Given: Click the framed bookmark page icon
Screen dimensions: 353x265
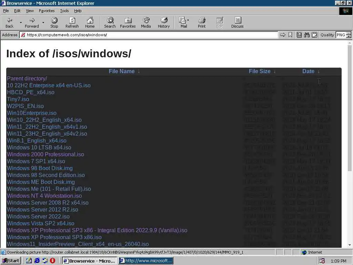Looking at the screenshot, I should 299,35.
